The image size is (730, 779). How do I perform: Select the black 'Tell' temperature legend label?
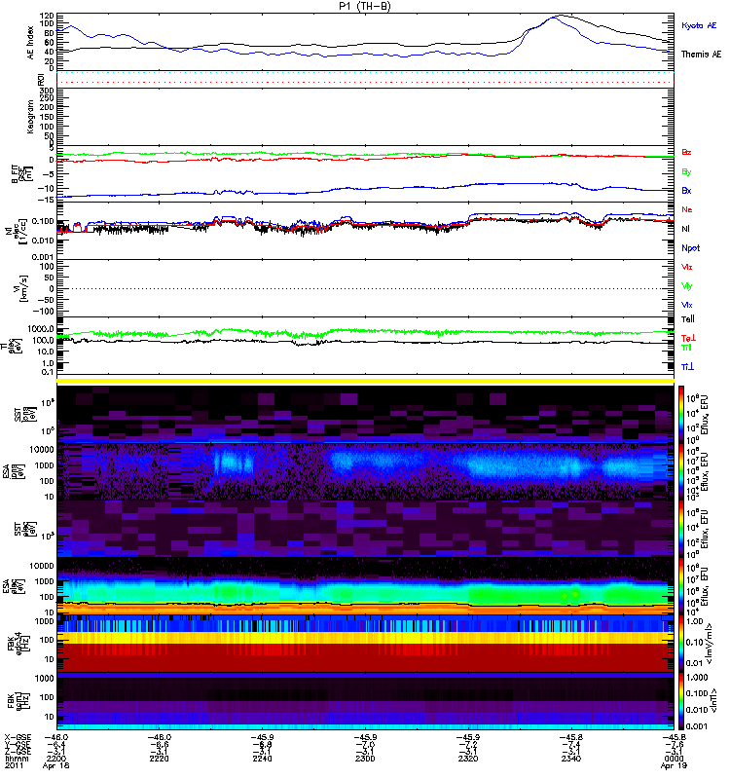(687, 319)
